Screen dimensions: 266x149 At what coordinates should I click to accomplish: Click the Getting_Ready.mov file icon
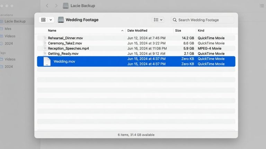tap(45, 53)
